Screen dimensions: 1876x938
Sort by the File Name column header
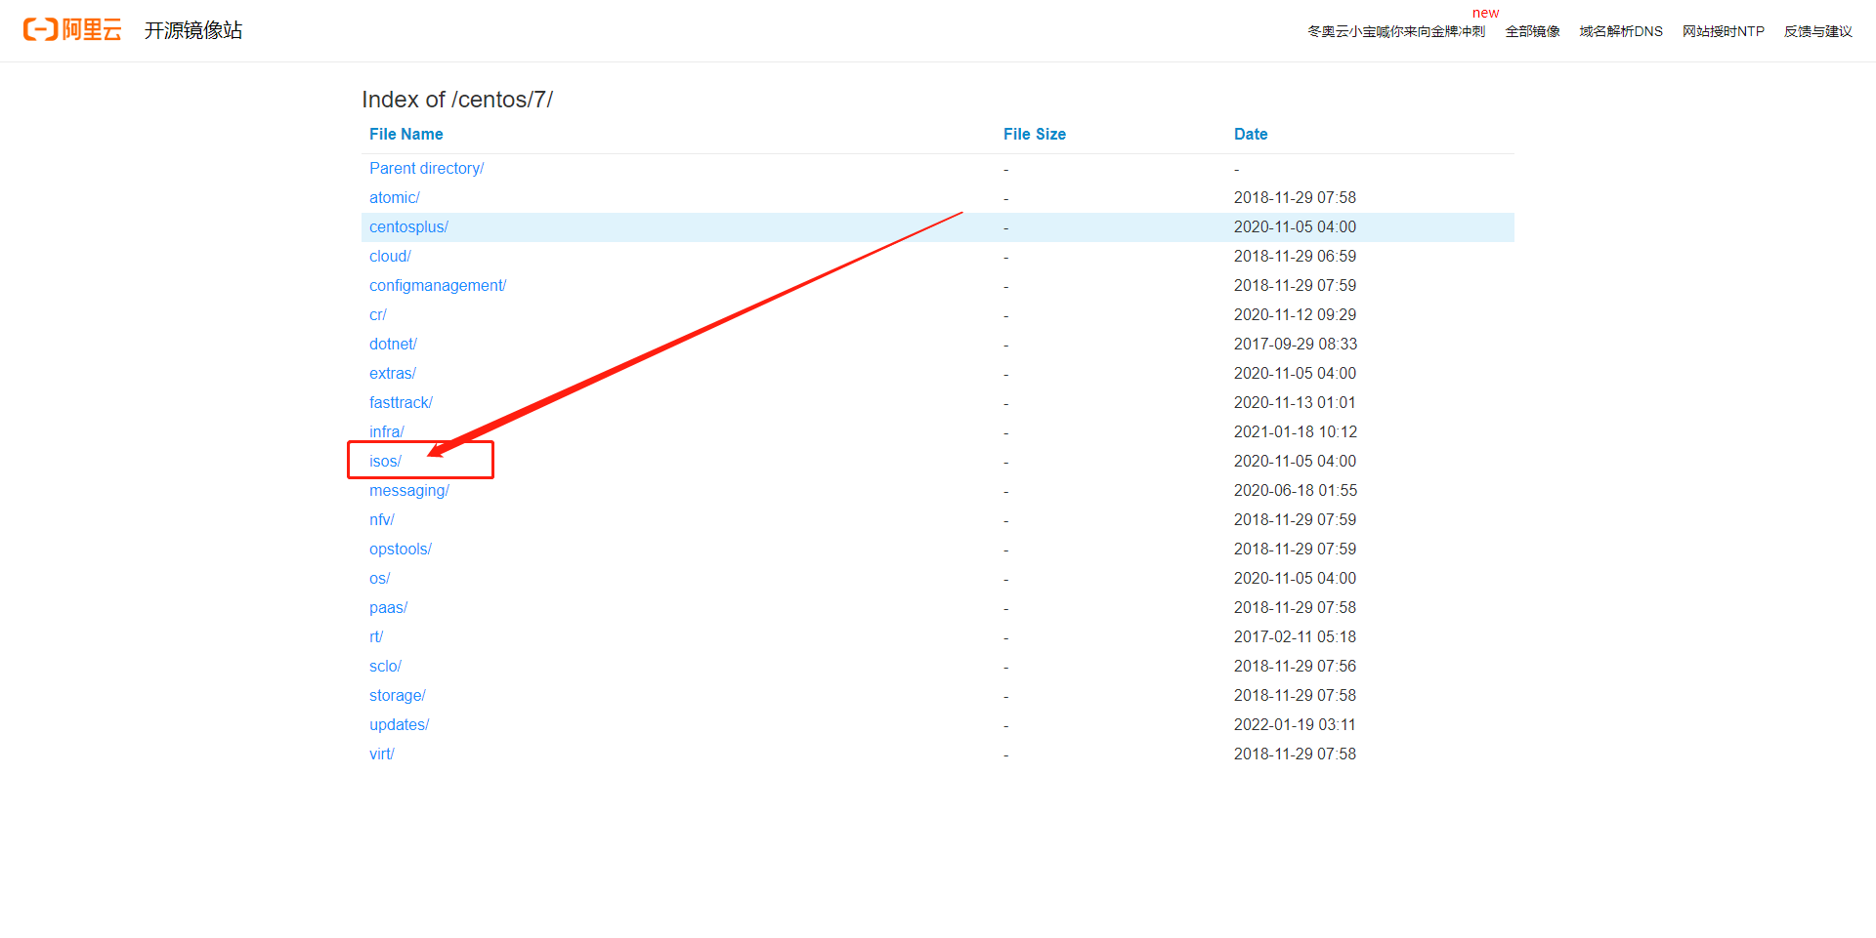click(x=406, y=134)
